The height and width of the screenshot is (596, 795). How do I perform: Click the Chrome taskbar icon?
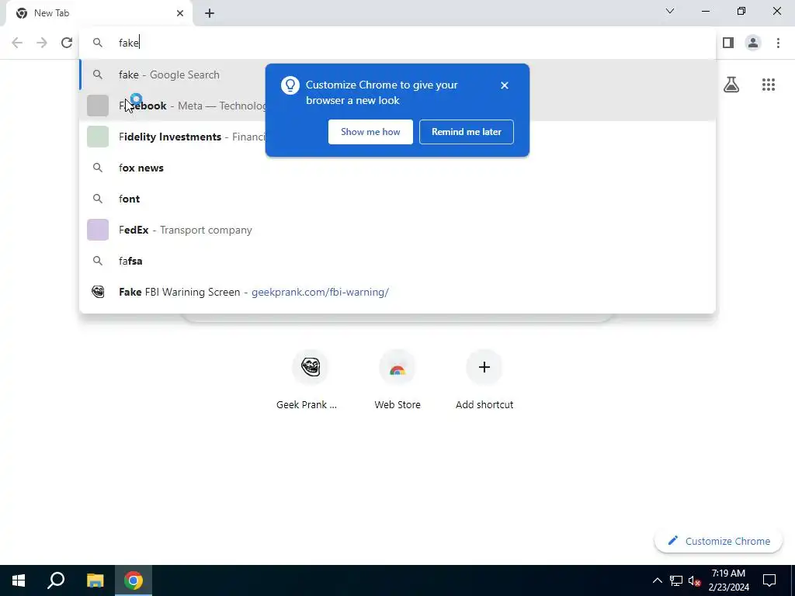coord(134,580)
